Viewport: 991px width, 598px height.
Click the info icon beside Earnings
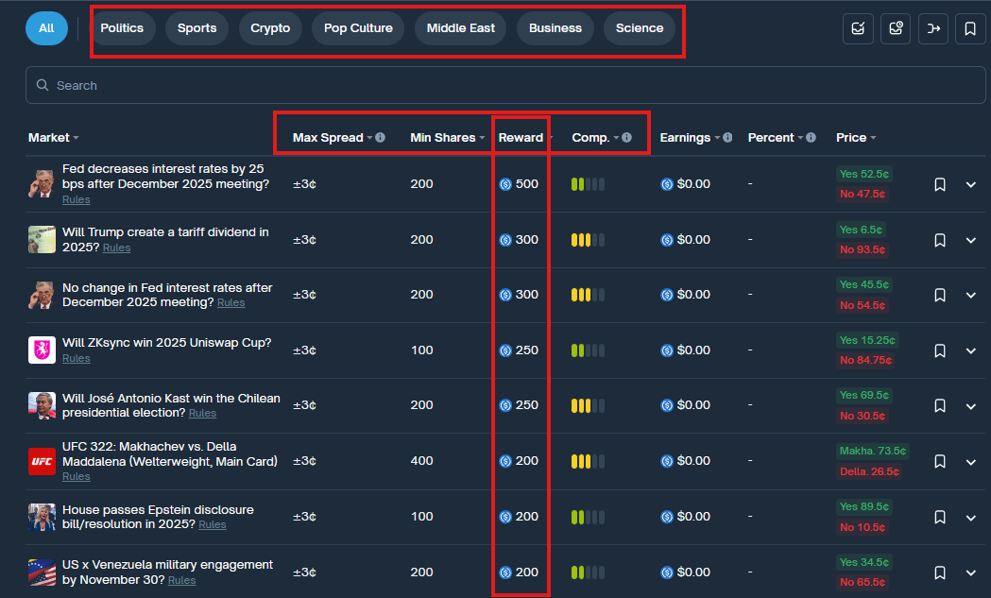click(x=727, y=137)
